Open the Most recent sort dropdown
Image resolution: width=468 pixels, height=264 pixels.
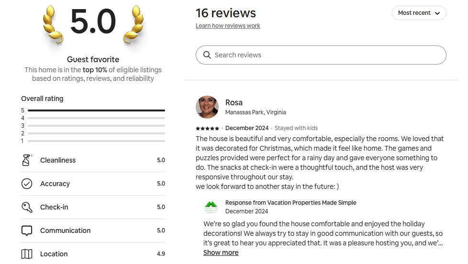pyautogui.click(x=419, y=13)
